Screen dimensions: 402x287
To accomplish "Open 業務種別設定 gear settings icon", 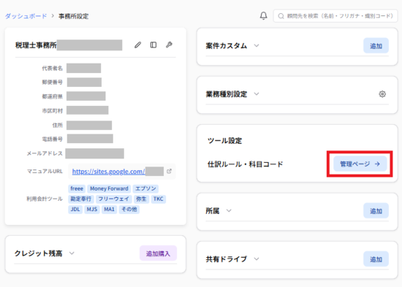I will pyautogui.click(x=382, y=94).
